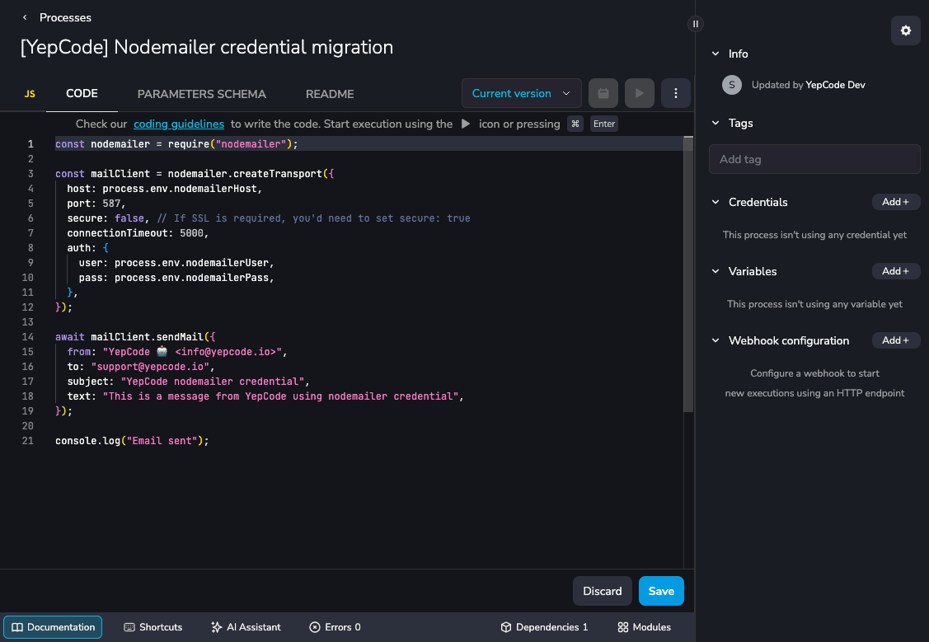Viewport: 929px width, 642px height.
Task: Go back to Processes list
Action: click(25, 18)
